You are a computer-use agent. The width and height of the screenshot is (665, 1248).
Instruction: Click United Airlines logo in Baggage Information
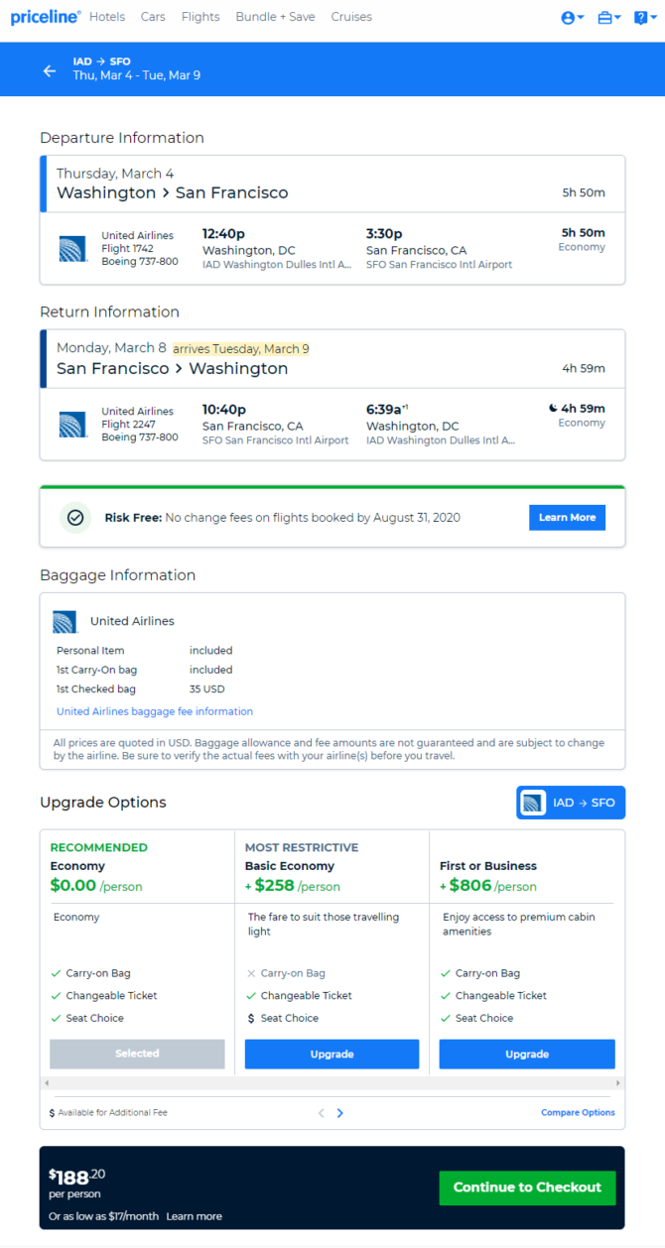point(65,622)
